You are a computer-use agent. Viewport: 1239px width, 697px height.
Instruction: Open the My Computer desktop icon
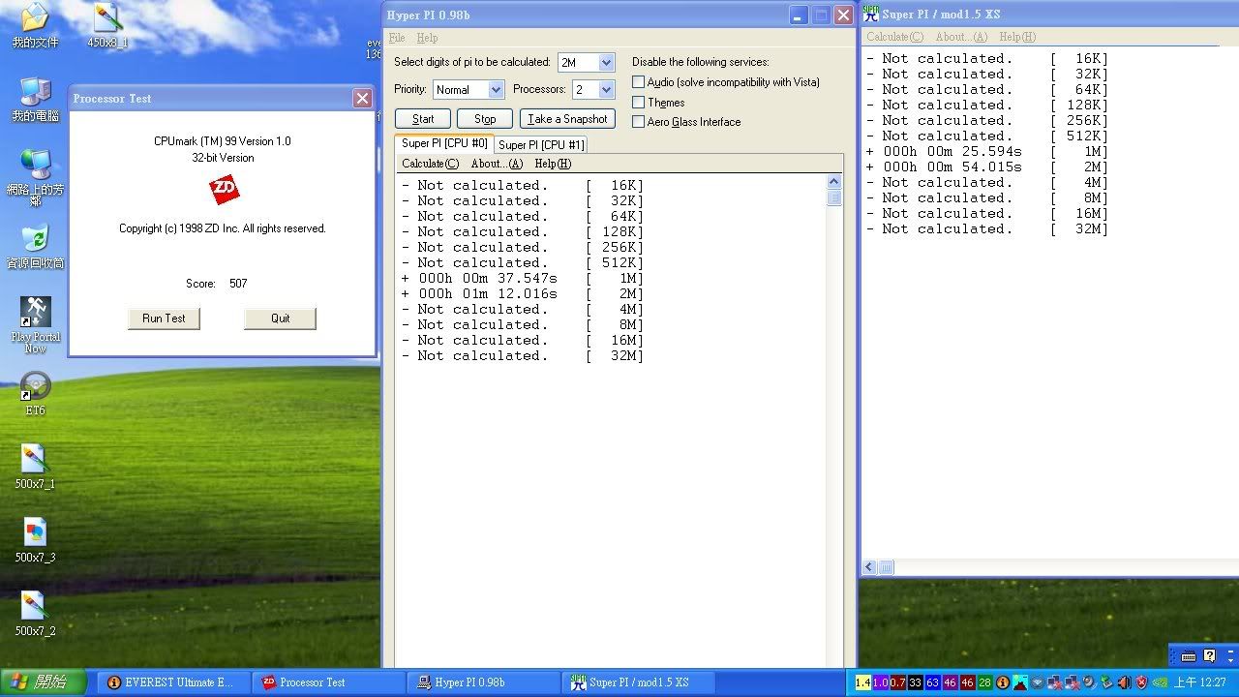pyautogui.click(x=35, y=99)
